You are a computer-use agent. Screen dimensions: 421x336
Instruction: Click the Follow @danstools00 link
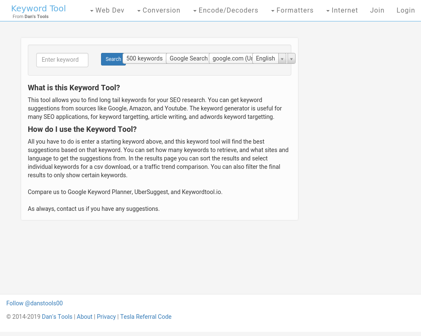click(x=35, y=303)
